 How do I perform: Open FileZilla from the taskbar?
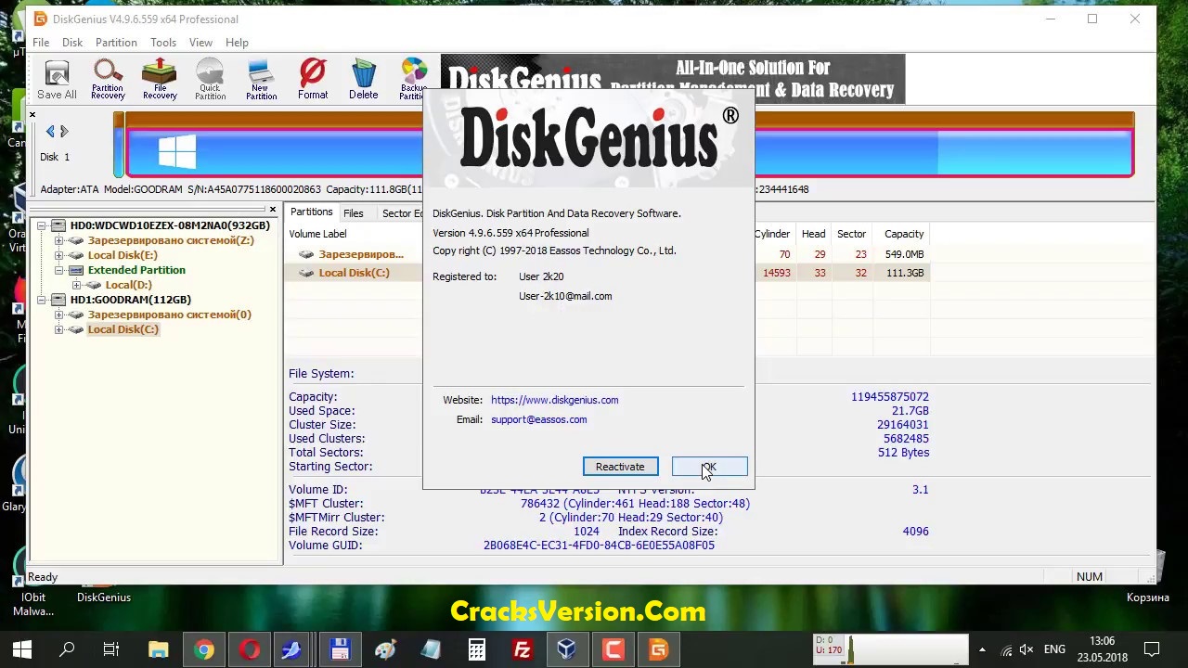pyautogui.click(x=522, y=649)
